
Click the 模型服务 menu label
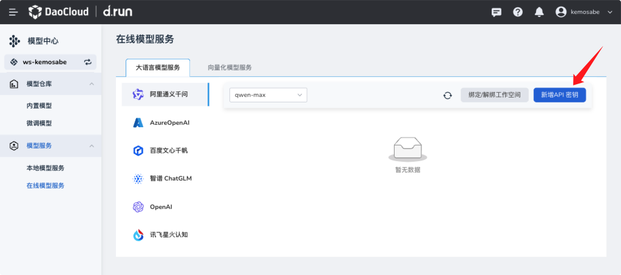click(x=39, y=146)
